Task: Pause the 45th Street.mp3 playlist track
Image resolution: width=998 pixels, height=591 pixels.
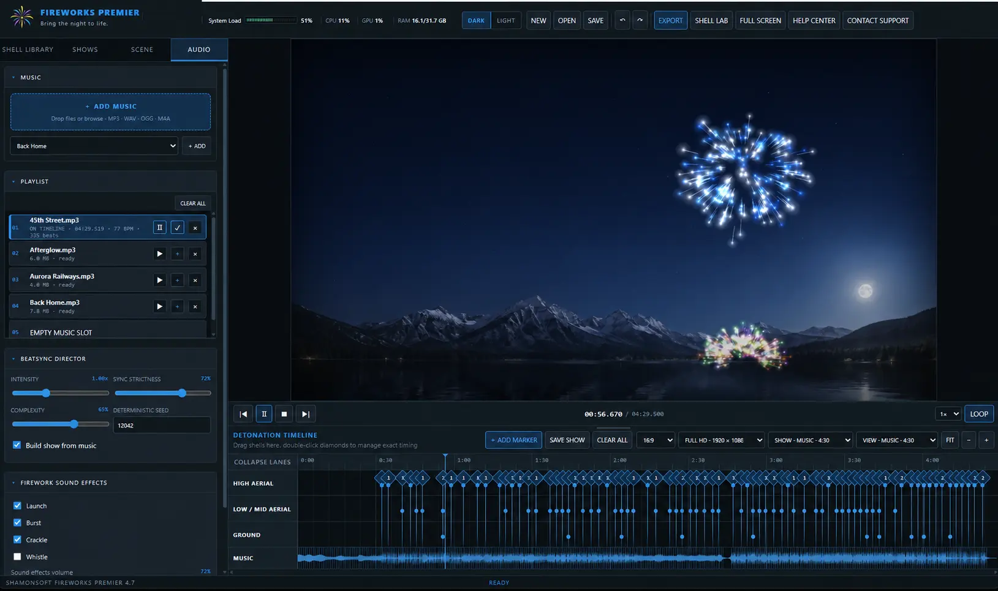Action: click(159, 227)
